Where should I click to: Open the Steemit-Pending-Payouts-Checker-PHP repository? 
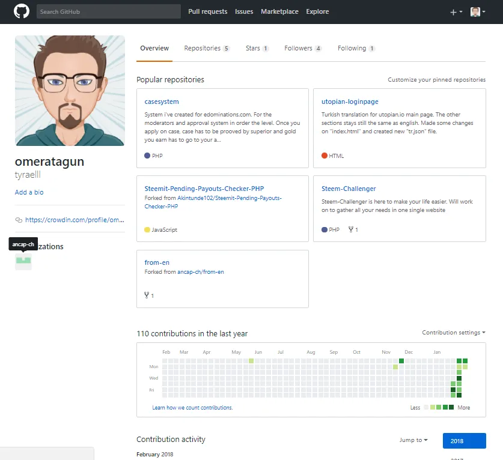point(204,189)
